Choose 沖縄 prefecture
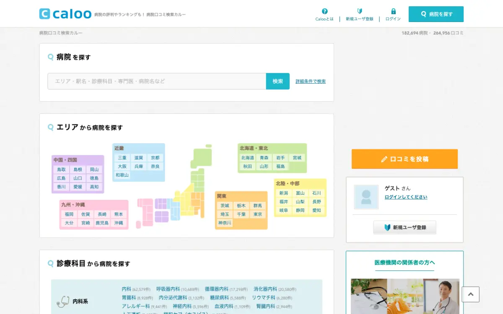This screenshot has height=314, width=503. pyautogui.click(x=119, y=223)
